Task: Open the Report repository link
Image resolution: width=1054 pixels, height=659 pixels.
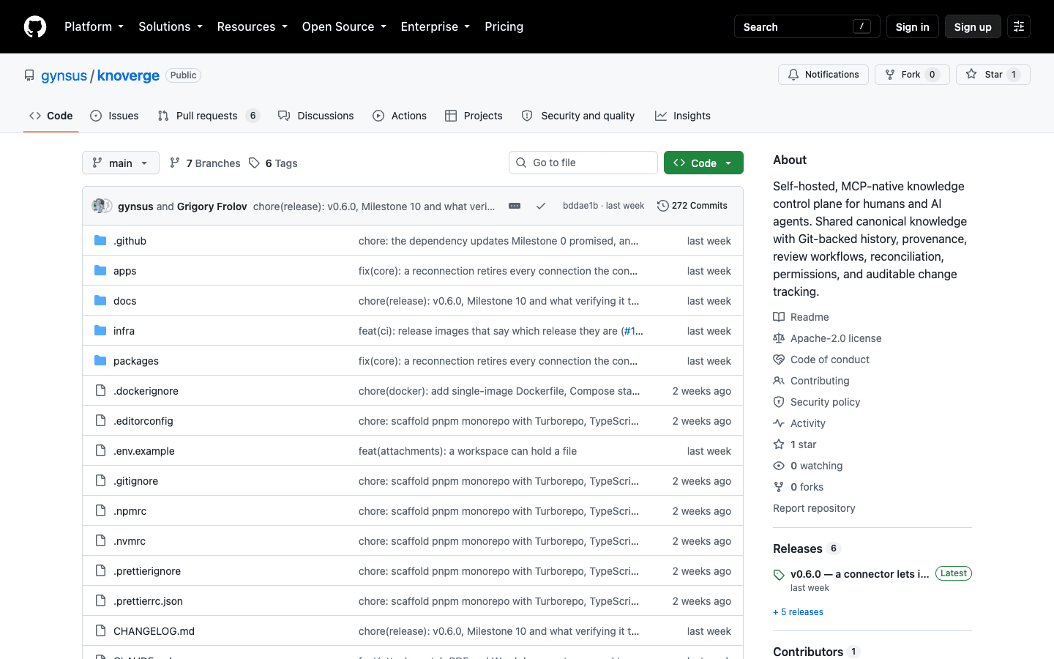Action: (814, 508)
